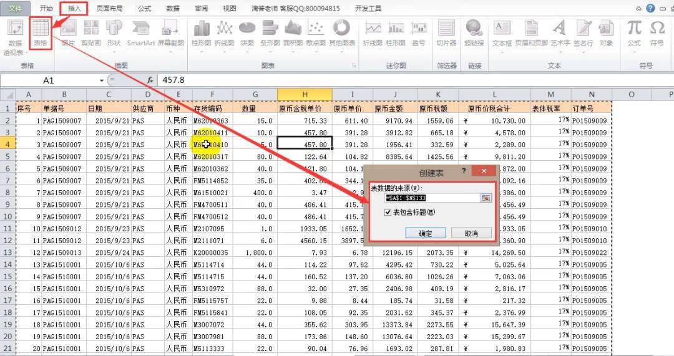This screenshot has height=356, width=674.
Task: Switch to the Review (审阅) tab
Action: [x=201, y=8]
